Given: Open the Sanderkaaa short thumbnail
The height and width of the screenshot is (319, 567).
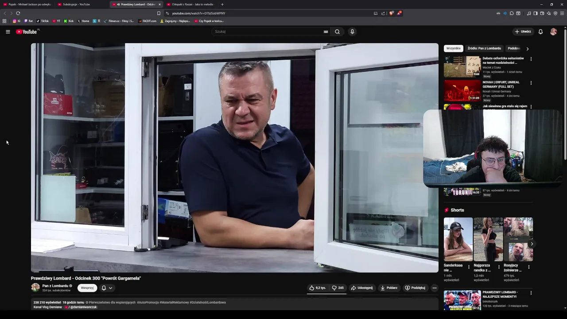Looking at the screenshot, I should (x=458, y=239).
